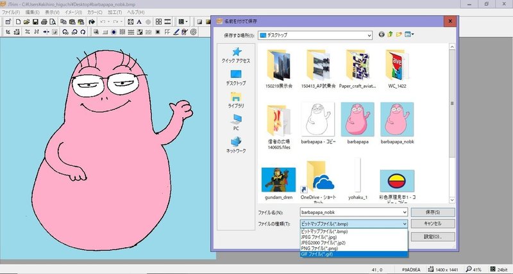Open the イメージ(I) menu
This screenshot has height=274, width=513.
click(73, 12)
